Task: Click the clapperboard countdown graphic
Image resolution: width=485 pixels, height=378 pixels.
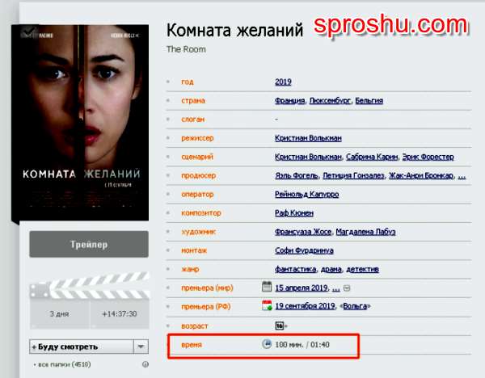Action: (x=89, y=300)
